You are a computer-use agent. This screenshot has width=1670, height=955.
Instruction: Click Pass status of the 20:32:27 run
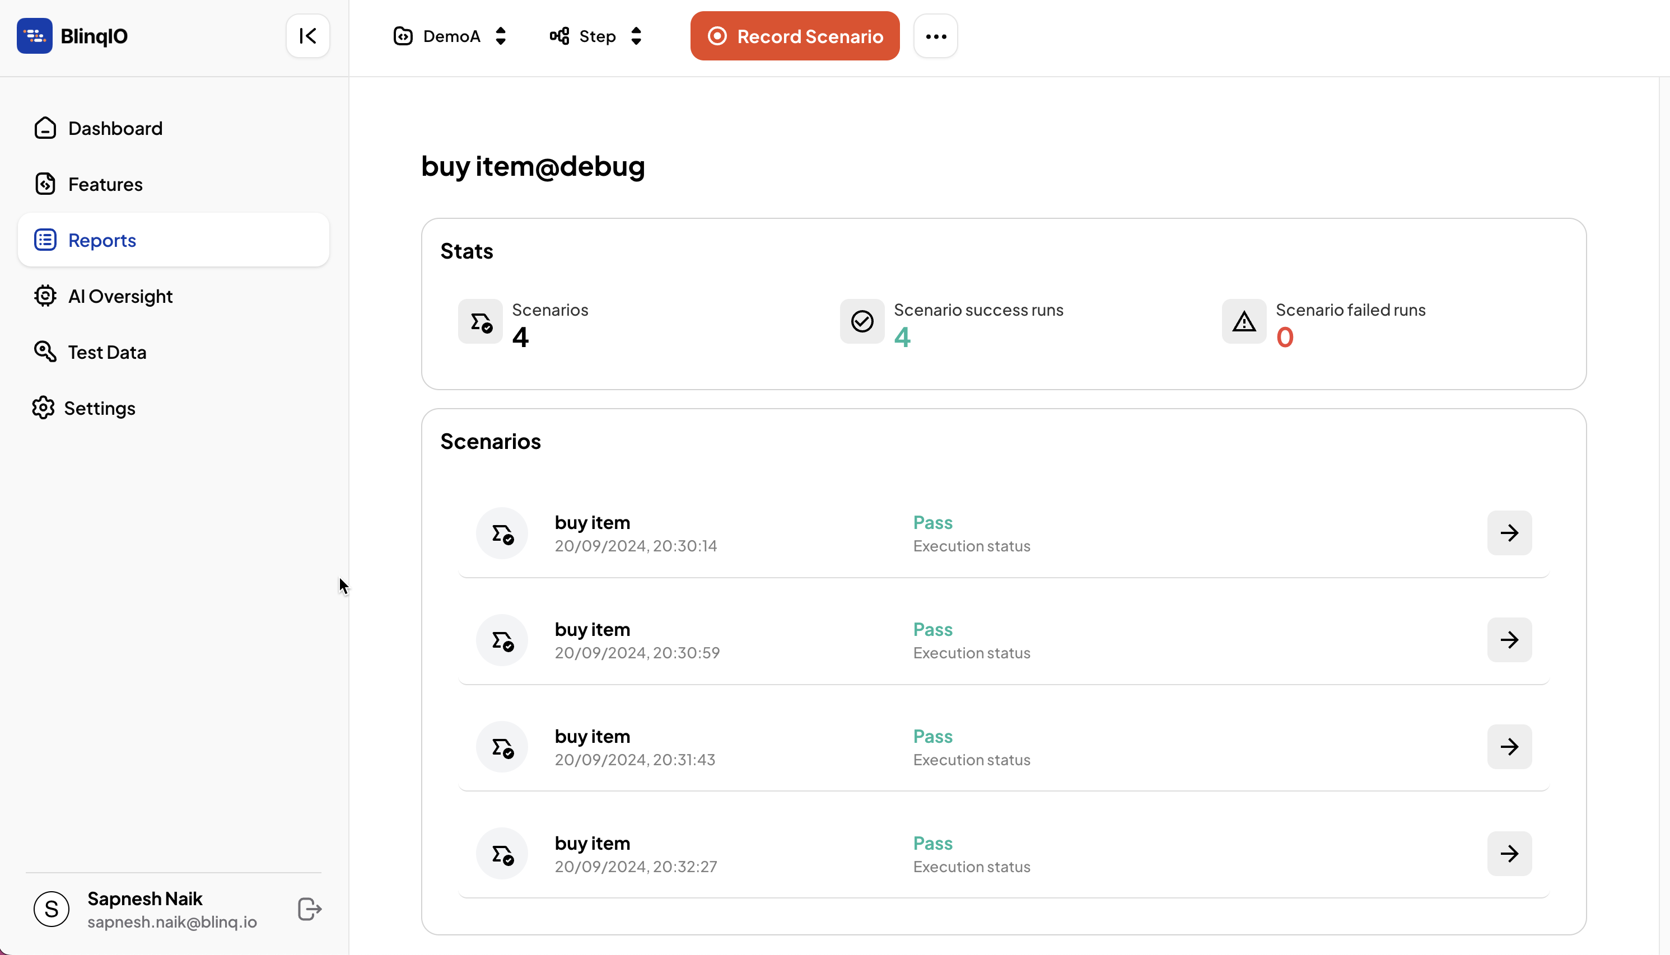[x=932, y=844]
